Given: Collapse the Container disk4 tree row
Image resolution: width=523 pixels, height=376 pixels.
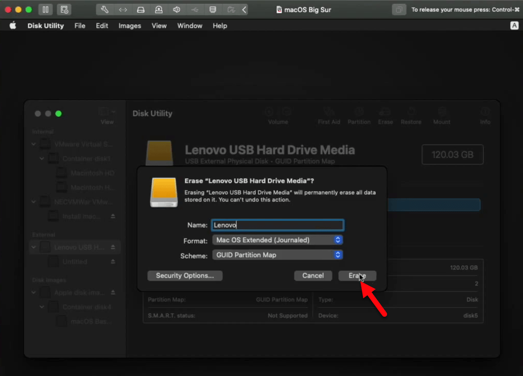Looking at the screenshot, I should click(42, 307).
